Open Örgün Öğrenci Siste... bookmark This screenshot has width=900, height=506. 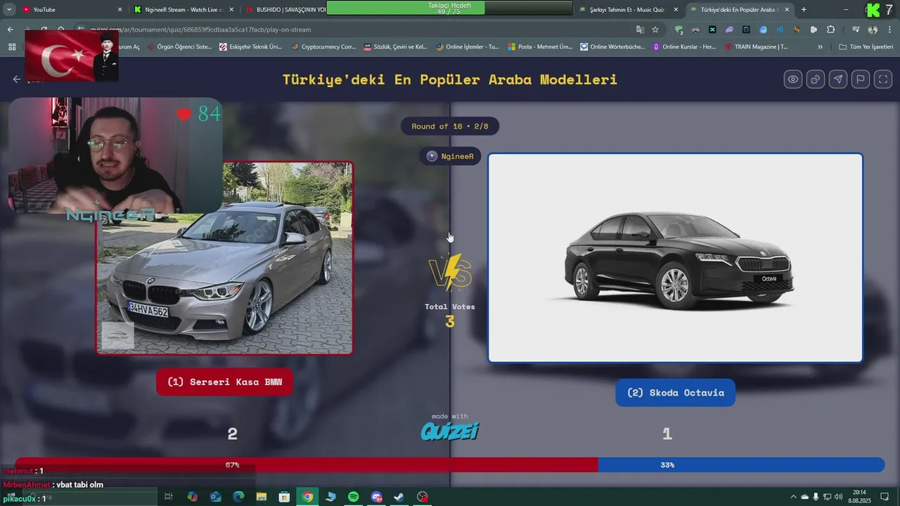[x=179, y=47]
